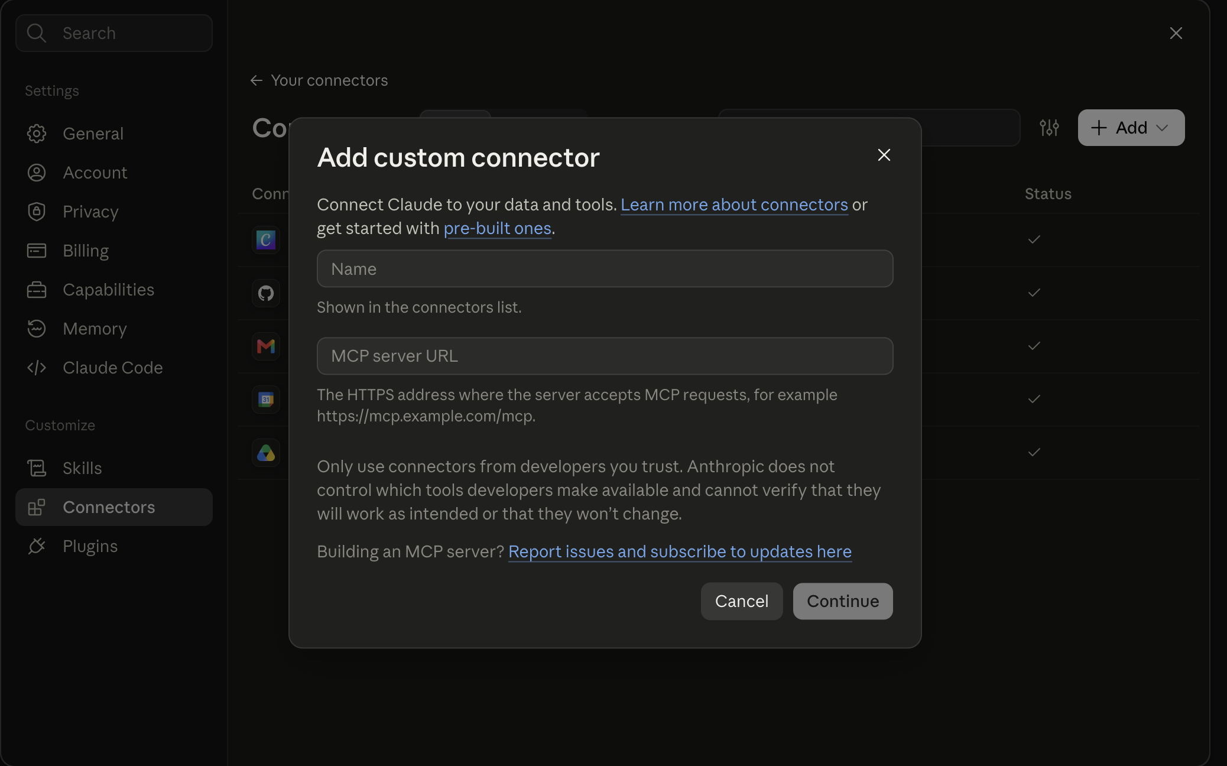1227x766 pixels.
Task: Click the Google Drive connector icon
Action: pyautogui.click(x=266, y=453)
